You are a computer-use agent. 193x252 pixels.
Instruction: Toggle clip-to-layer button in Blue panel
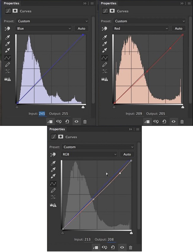click(x=50, y=122)
